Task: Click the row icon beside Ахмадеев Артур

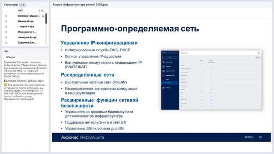Action: click(x=6, y=37)
